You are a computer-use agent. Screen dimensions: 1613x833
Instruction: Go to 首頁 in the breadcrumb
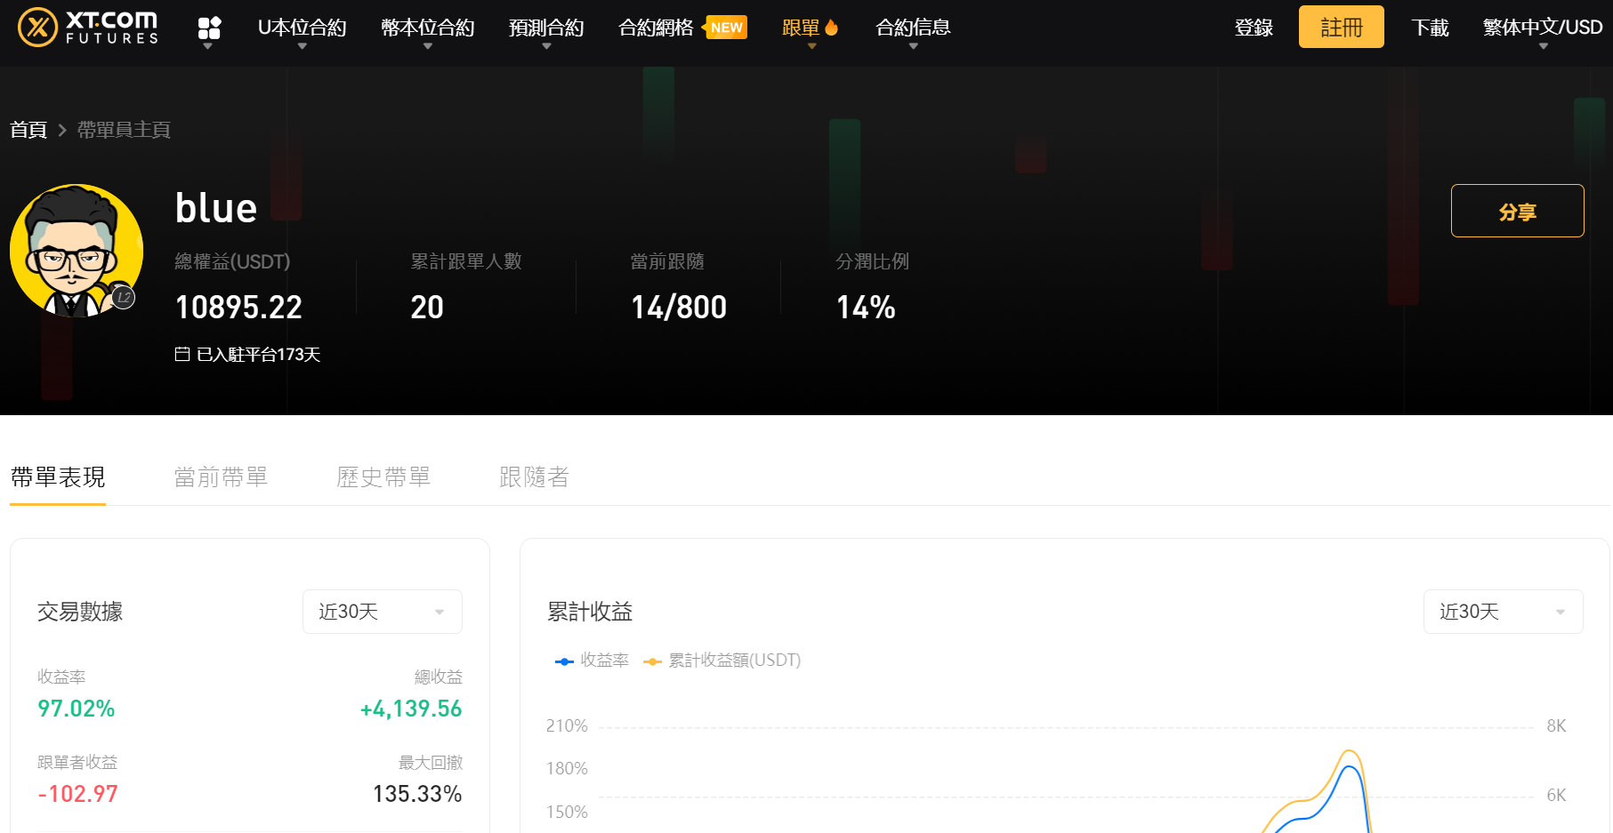point(28,130)
